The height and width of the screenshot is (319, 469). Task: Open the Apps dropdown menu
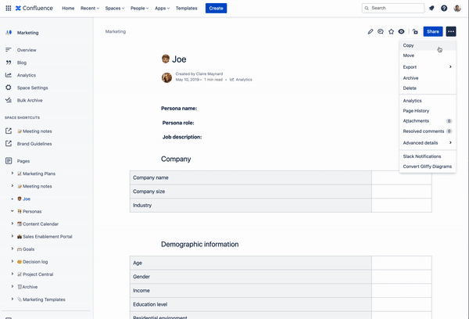click(x=162, y=8)
